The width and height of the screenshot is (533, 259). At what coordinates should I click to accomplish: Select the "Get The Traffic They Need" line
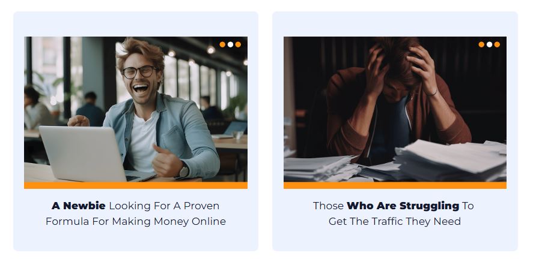click(395, 221)
